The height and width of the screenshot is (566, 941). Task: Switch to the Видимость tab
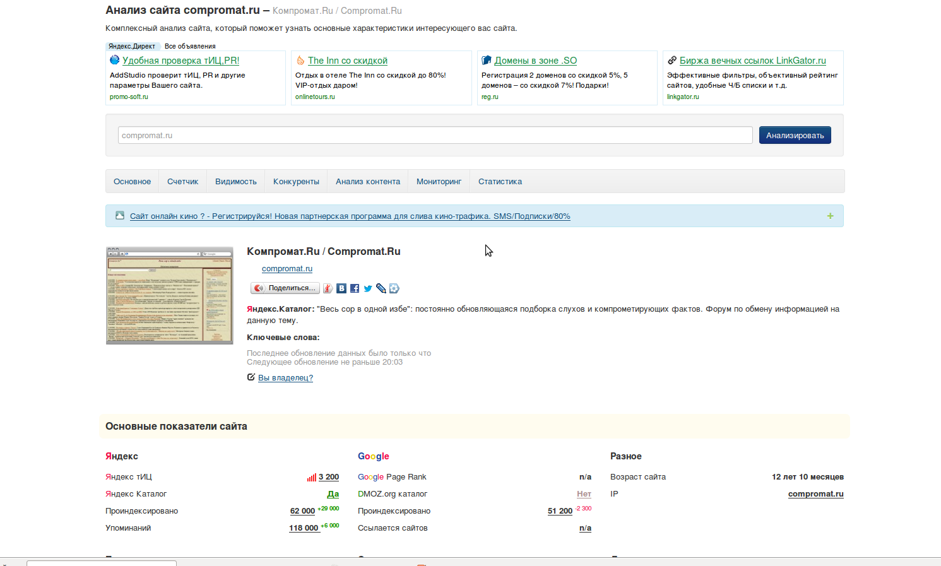point(236,181)
